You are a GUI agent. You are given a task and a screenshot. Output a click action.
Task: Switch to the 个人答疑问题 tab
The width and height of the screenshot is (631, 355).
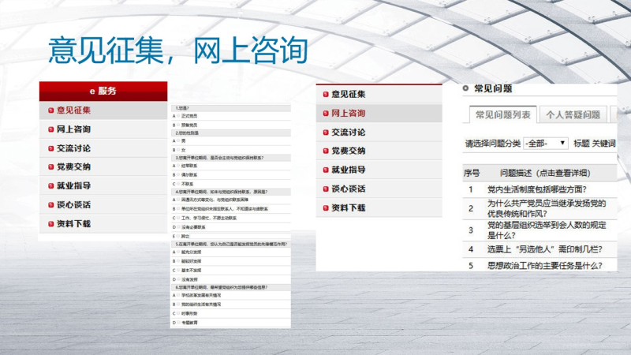(573, 115)
